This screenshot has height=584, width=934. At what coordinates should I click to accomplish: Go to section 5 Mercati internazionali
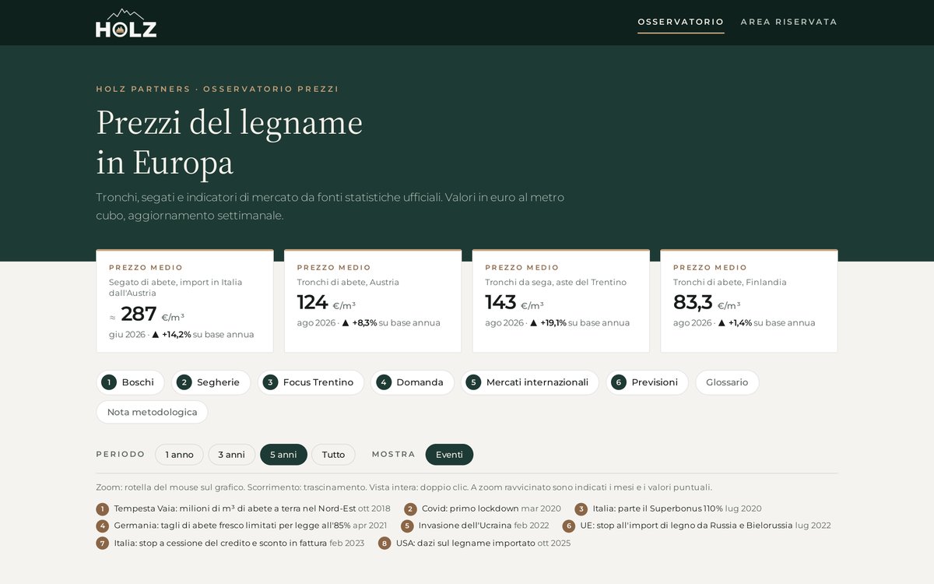point(530,382)
